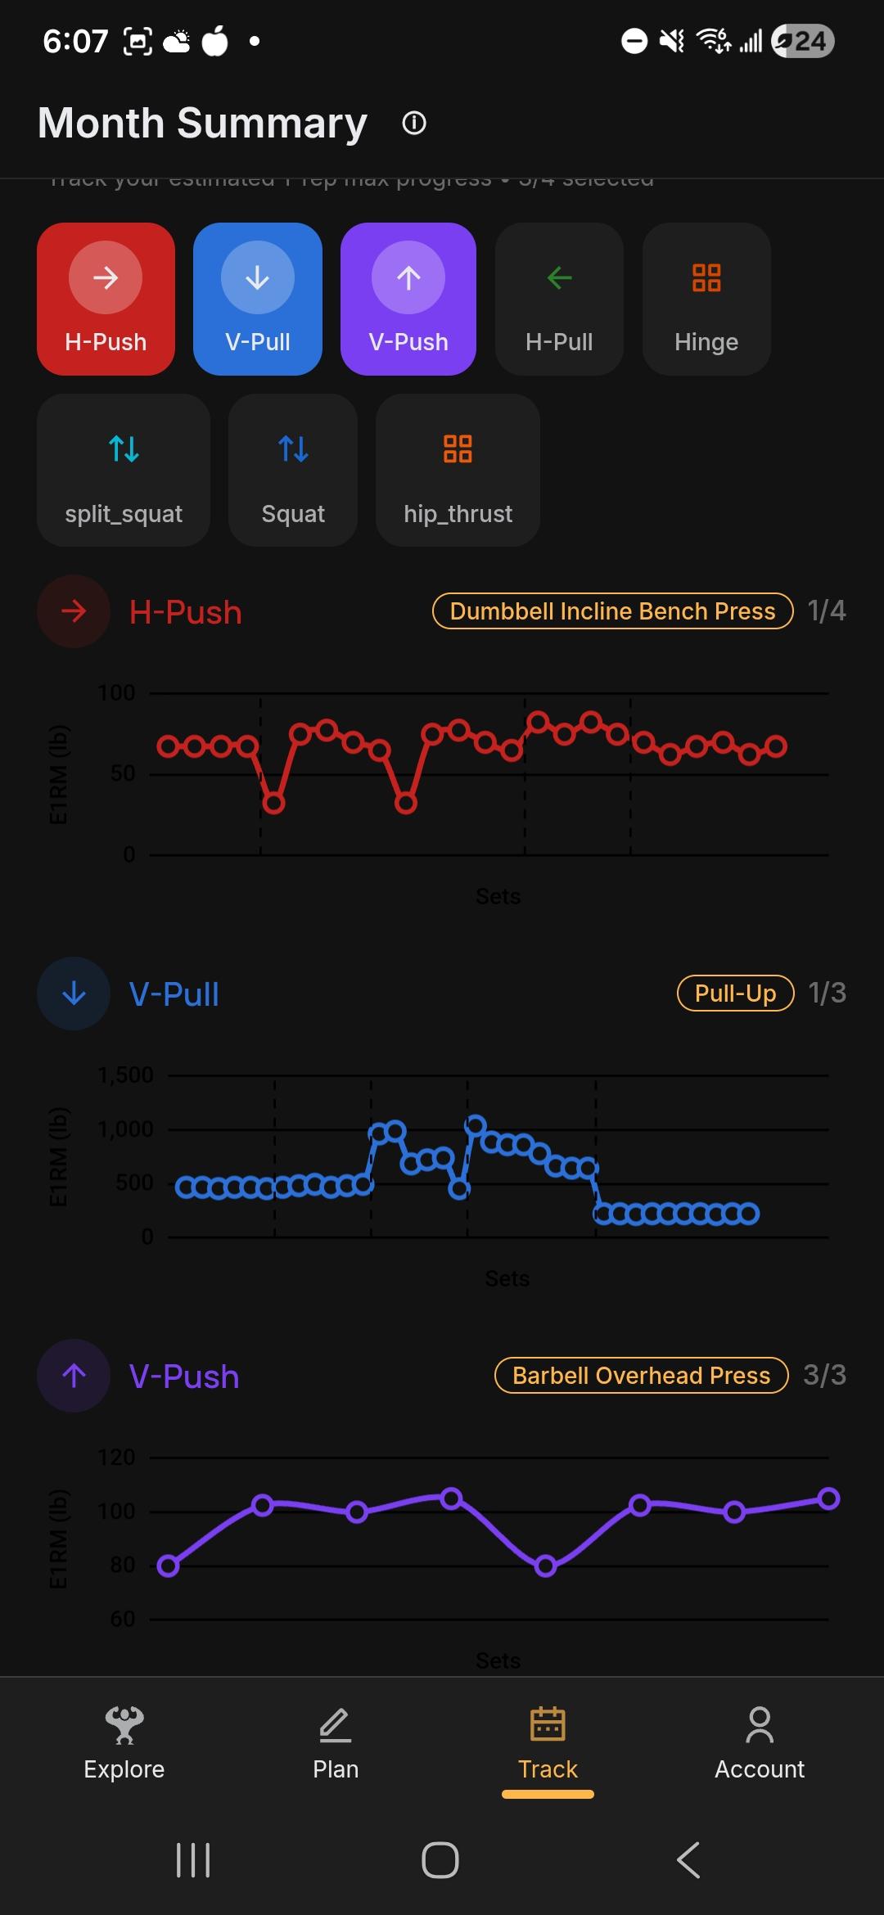Tap the Month Summary info icon
Viewport: 884px width, 1915px height.
pyautogui.click(x=414, y=124)
